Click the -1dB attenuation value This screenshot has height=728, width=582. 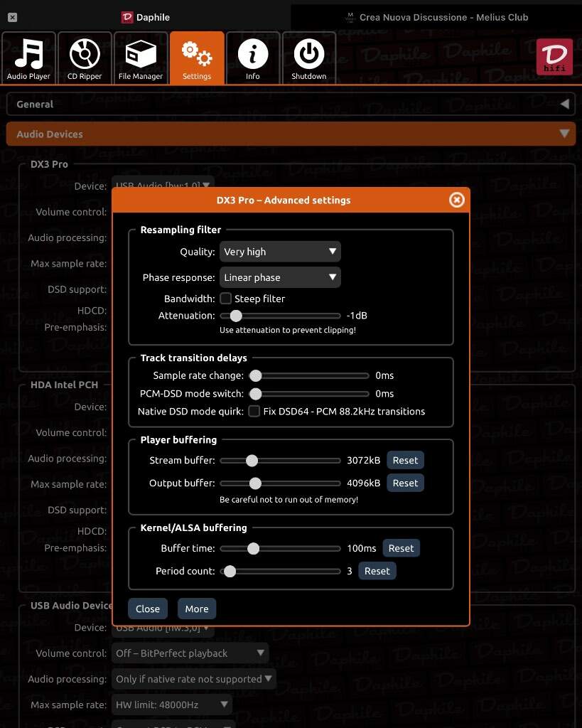click(x=357, y=316)
